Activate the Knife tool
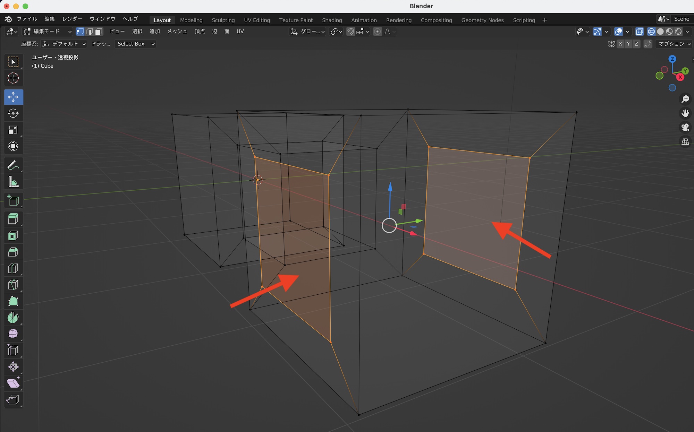The image size is (694, 432). point(13,285)
